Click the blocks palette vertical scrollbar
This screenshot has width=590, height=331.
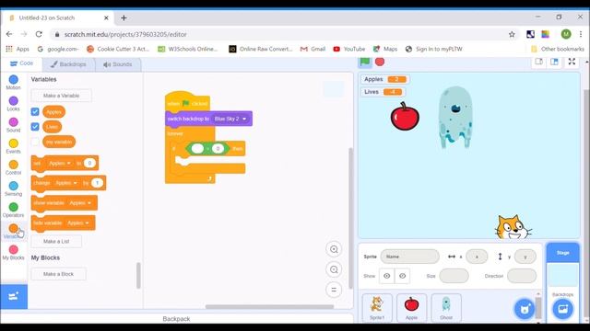(138, 276)
